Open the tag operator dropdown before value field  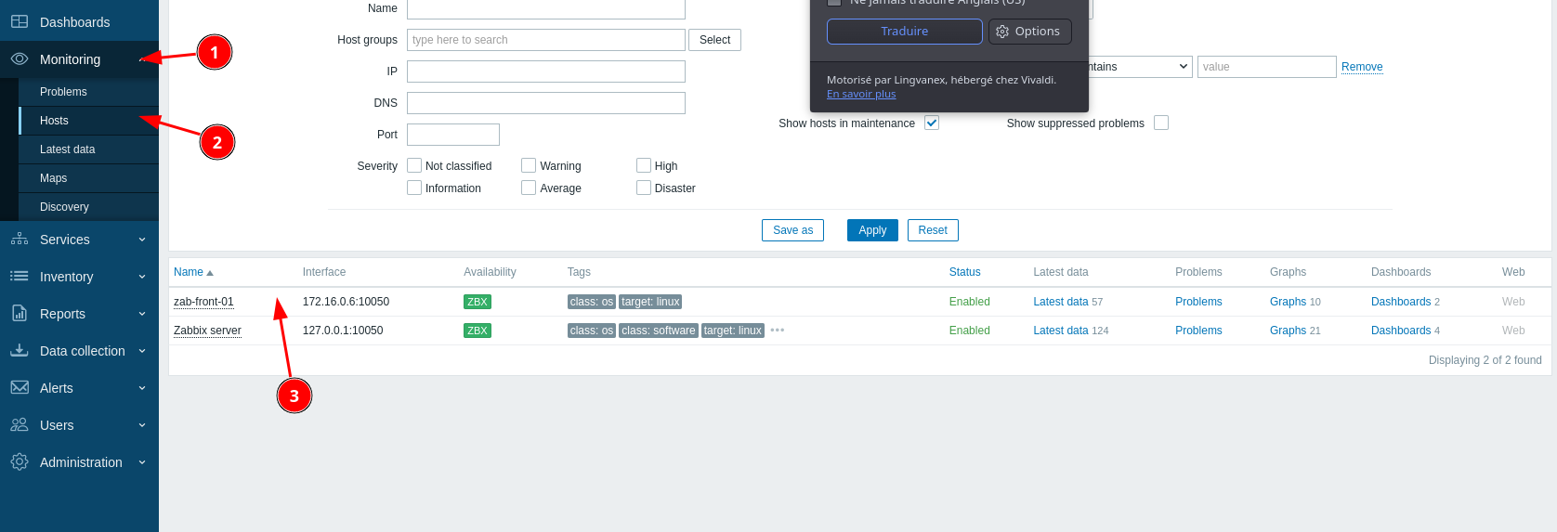1139,67
